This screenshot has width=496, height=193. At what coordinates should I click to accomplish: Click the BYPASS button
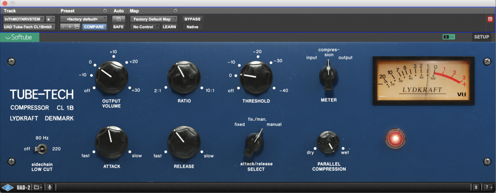coord(192,19)
